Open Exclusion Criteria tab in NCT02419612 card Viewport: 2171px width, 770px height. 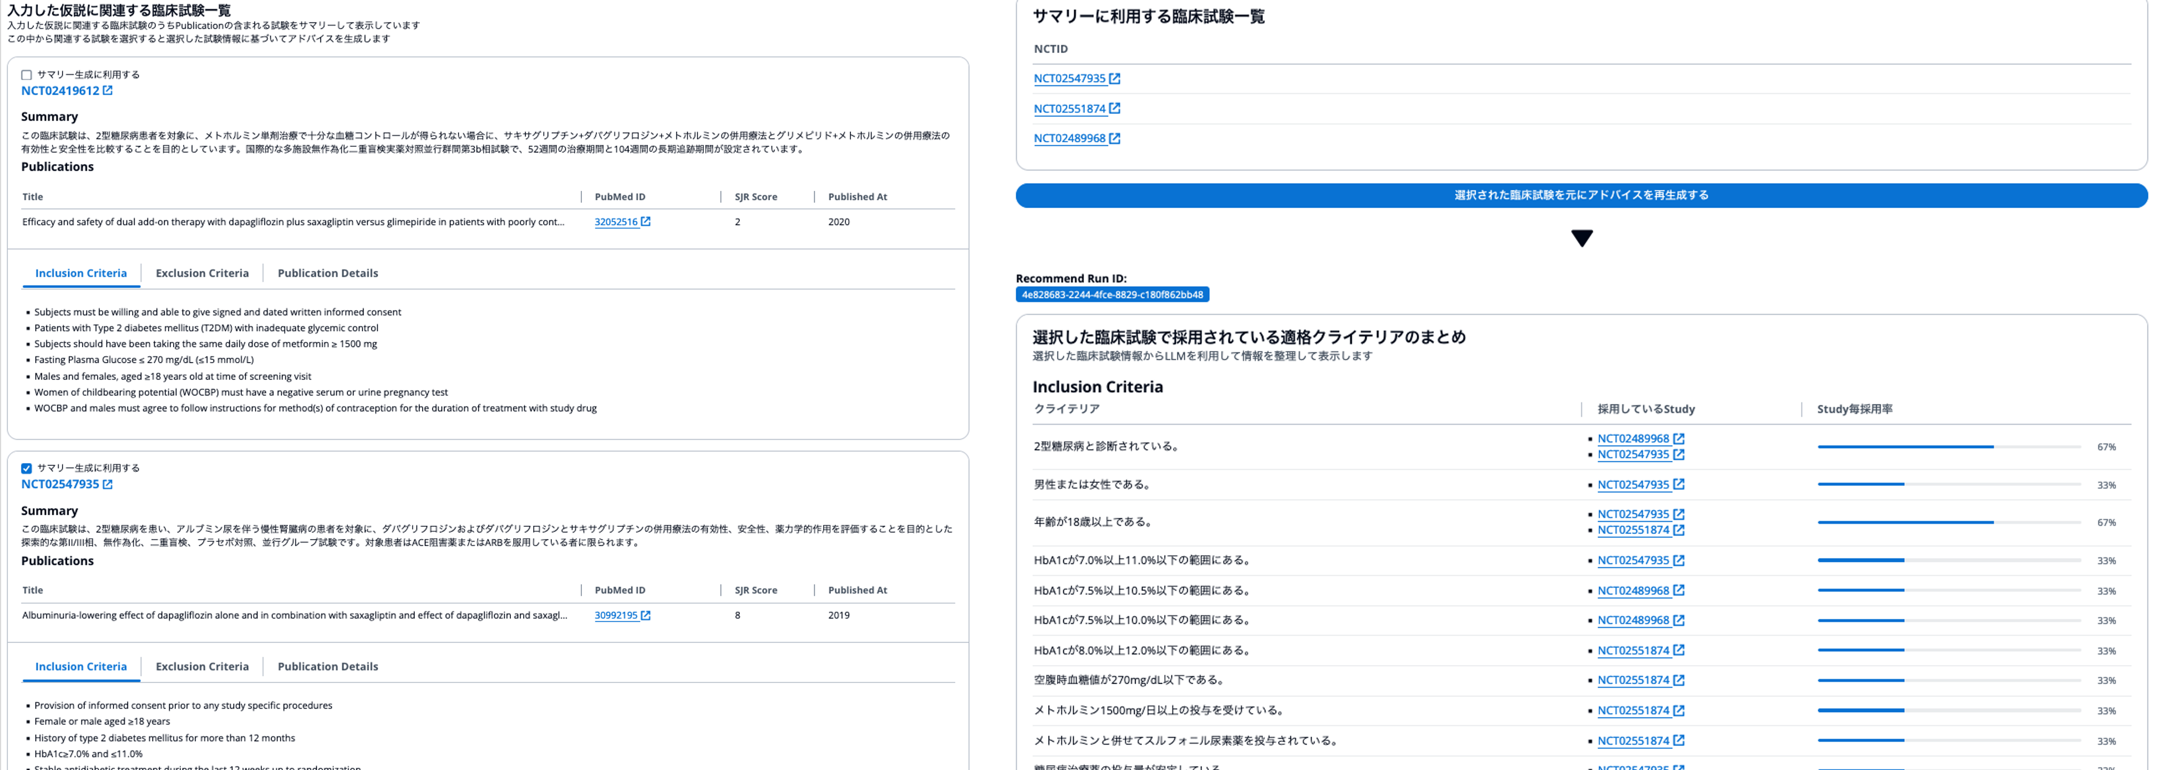[202, 273]
